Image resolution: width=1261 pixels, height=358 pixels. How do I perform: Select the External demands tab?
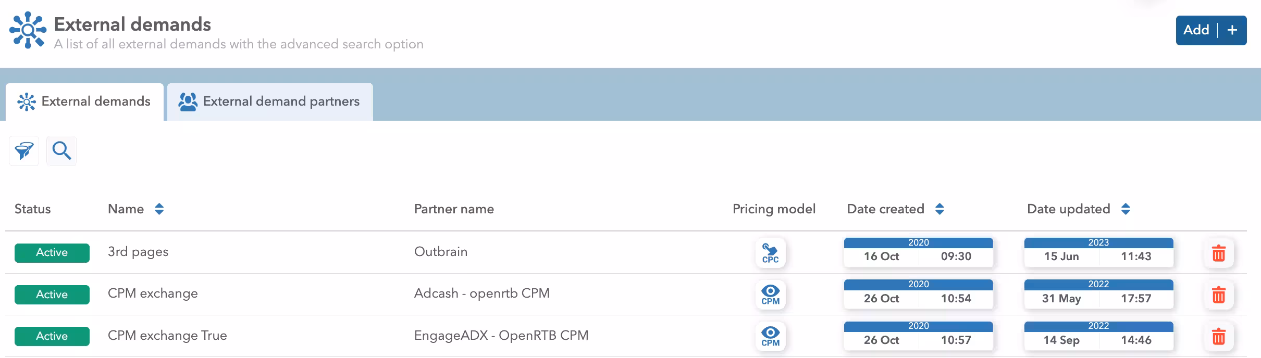(x=84, y=101)
